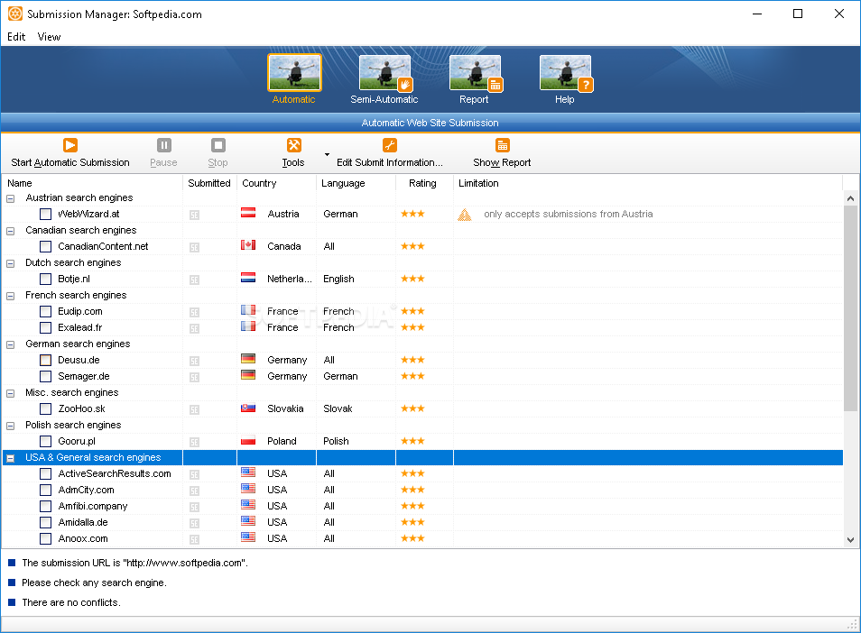Check the ZooHoo.sk checkbox
The height and width of the screenshot is (633, 861).
(45, 409)
